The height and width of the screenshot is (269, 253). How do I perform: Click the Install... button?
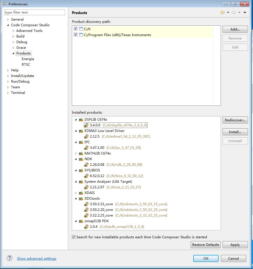235,132
